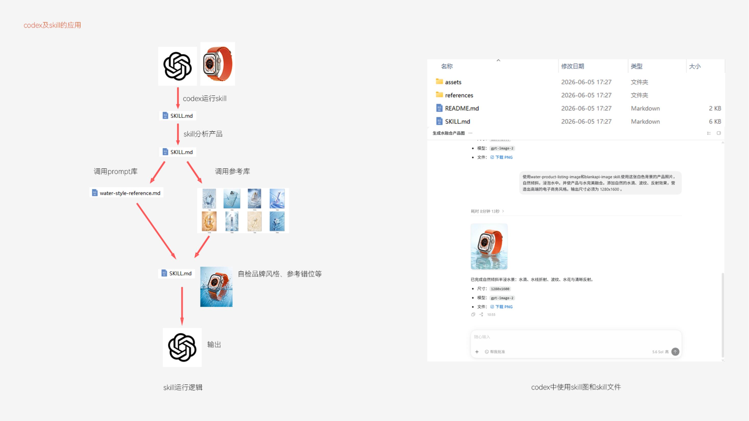
Task: Sort files by 名称 column header
Action: click(447, 66)
